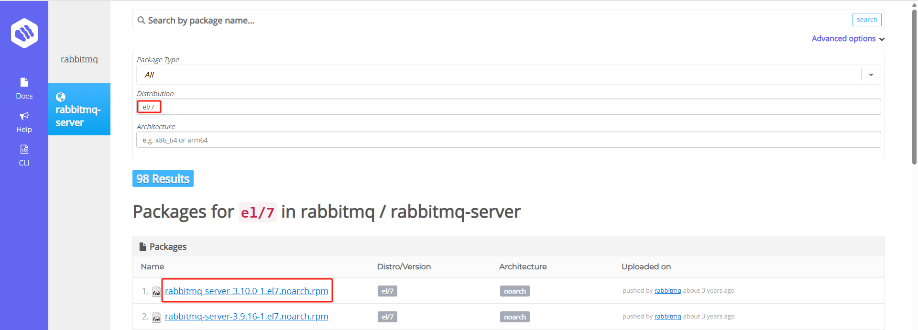Click the noarch badge in the 3.10.0 row
Image resolution: width=918 pixels, height=330 pixels.
[x=515, y=291]
